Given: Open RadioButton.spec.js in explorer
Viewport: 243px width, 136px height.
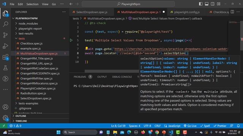Looking at the screenshot, I should tap(33, 93).
